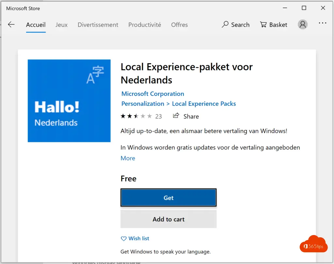Open the Search magnifier icon
The image size is (334, 264).
point(225,25)
